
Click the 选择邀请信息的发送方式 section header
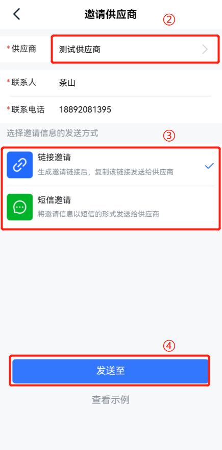click(x=53, y=133)
